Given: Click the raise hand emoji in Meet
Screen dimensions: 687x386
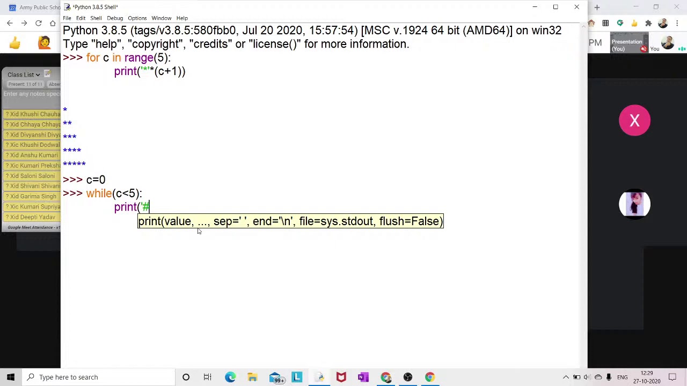Looking at the screenshot, I should [x=44, y=43].
